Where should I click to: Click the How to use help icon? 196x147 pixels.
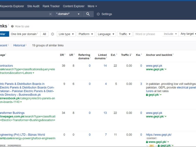tap(12, 26)
